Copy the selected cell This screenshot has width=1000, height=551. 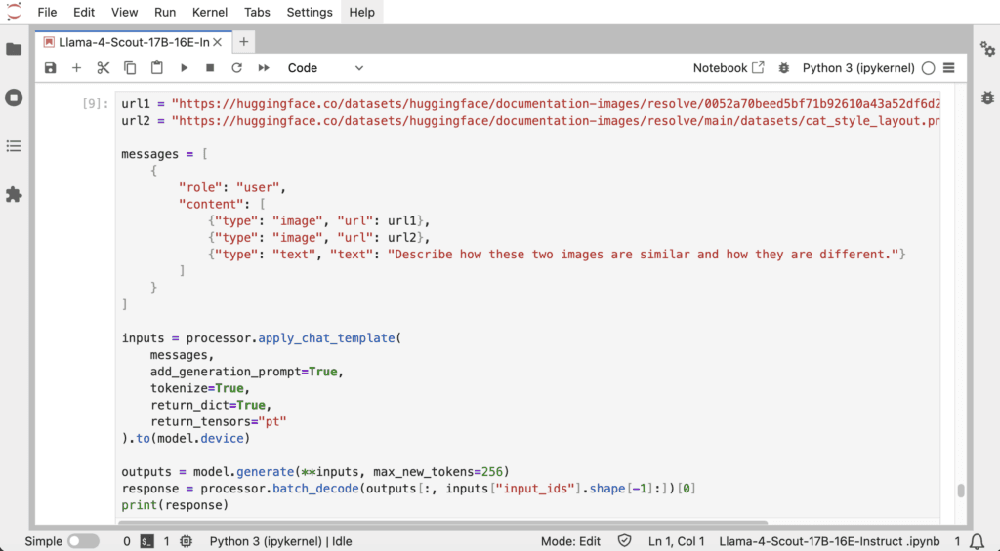[130, 68]
